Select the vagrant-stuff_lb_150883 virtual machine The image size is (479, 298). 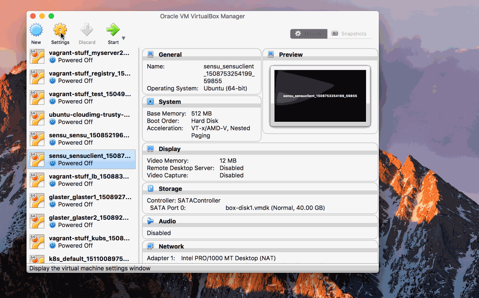pyautogui.click(x=81, y=180)
